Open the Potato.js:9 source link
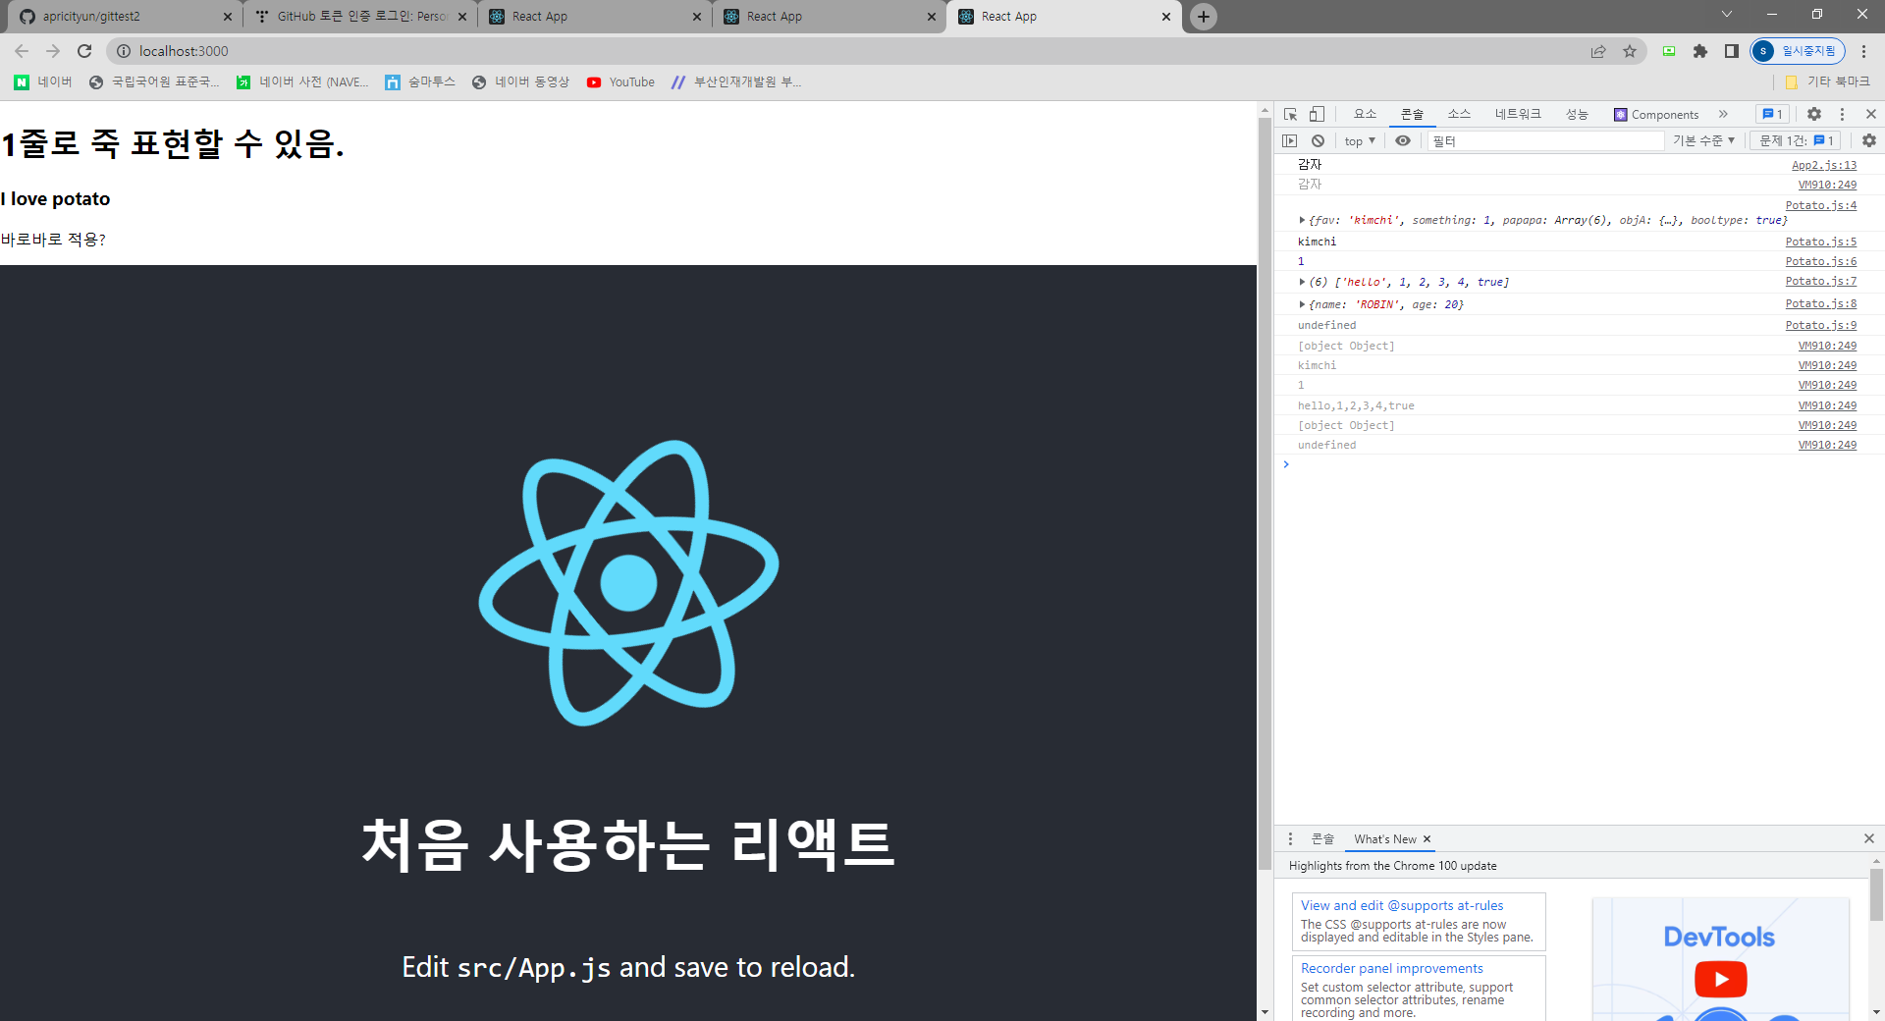Image resolution: width=1885 pixels, height=1021 pixels. 1821,325
